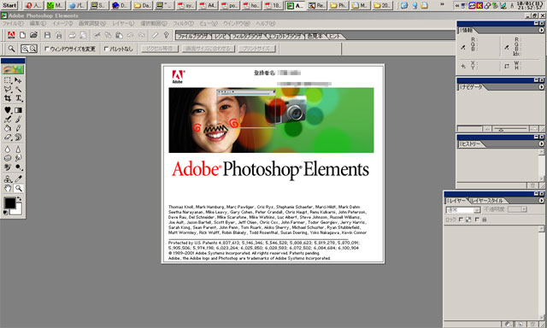Open the Navigator panel flyout menu arrow

click(541, 87)
